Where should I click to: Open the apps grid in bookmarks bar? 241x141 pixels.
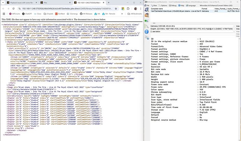point(4,14)
